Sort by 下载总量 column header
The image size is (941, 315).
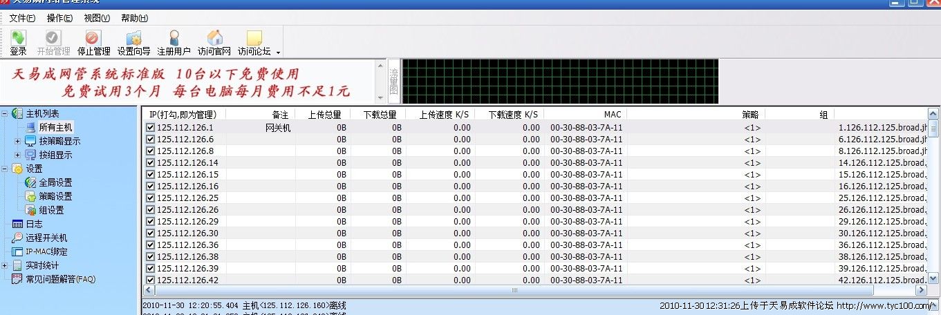[x=378, y=115]
